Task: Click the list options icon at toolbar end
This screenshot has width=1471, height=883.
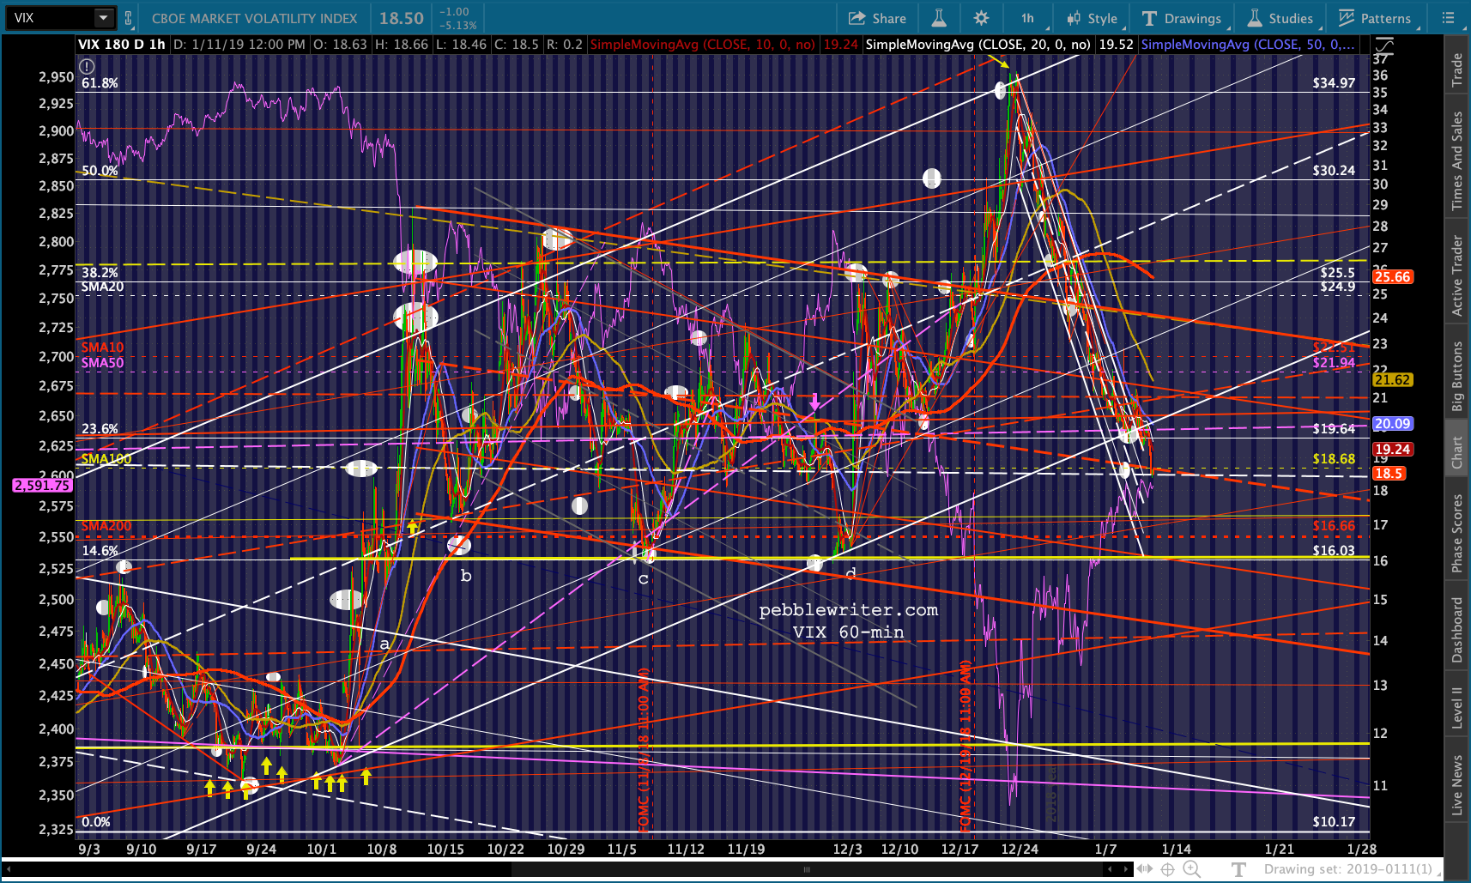Action: pyautogui.click(x=1448, y=18)
